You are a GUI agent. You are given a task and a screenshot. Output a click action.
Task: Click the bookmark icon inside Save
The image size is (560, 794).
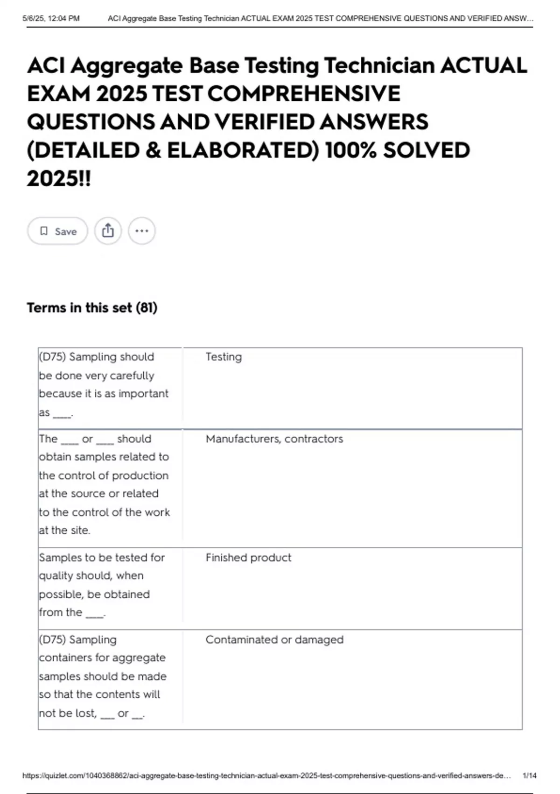[x=44, y=231]
